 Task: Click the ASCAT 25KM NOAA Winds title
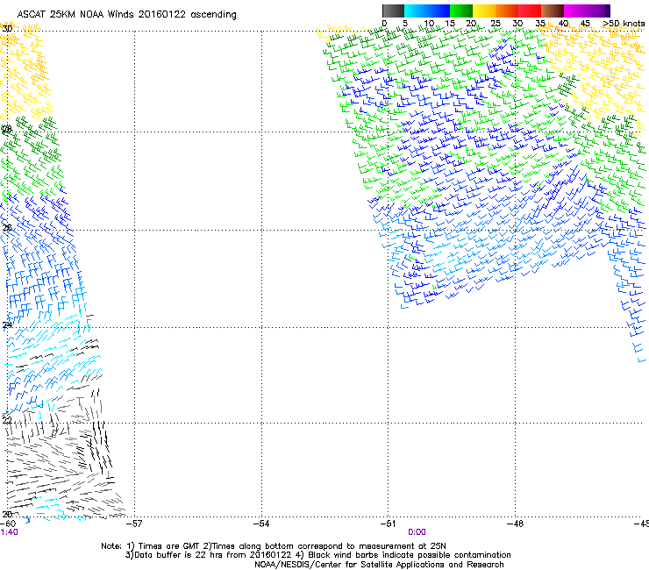tap(126, 15)
